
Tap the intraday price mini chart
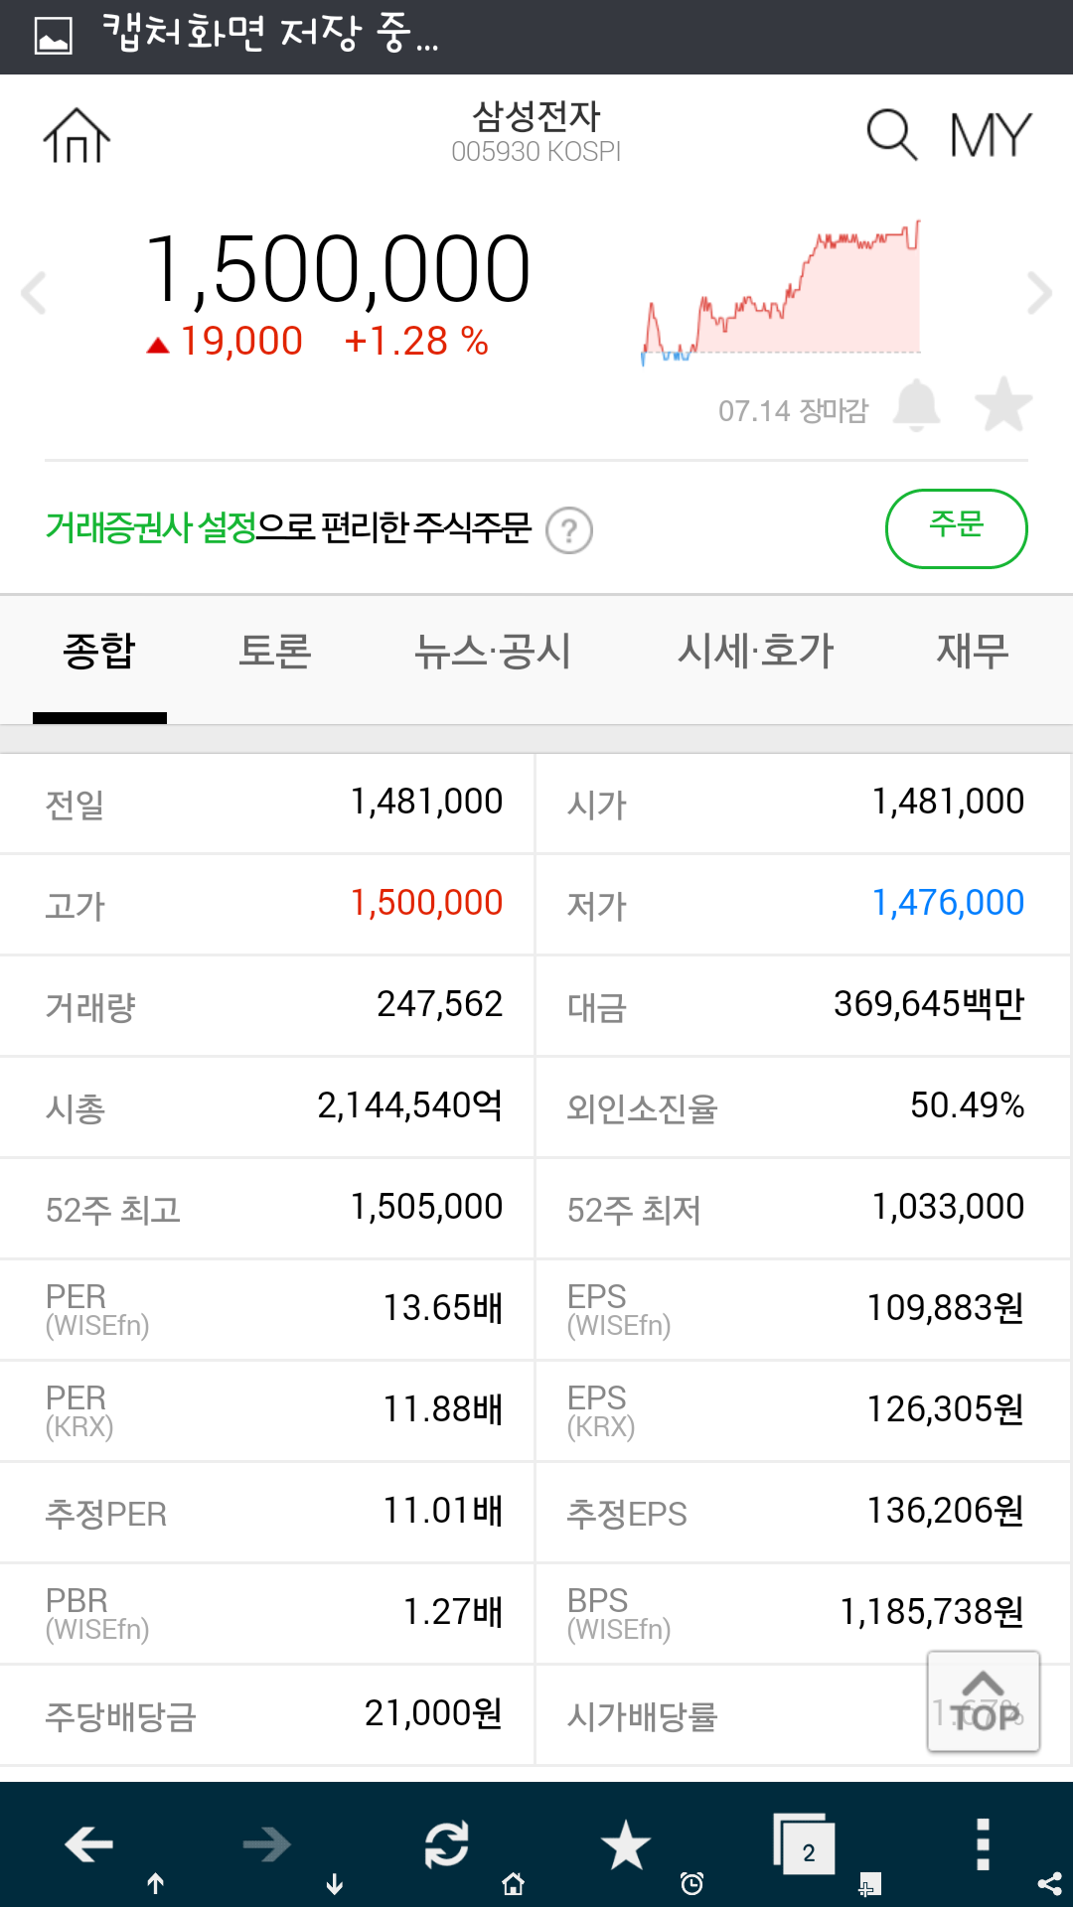point(782,293)
